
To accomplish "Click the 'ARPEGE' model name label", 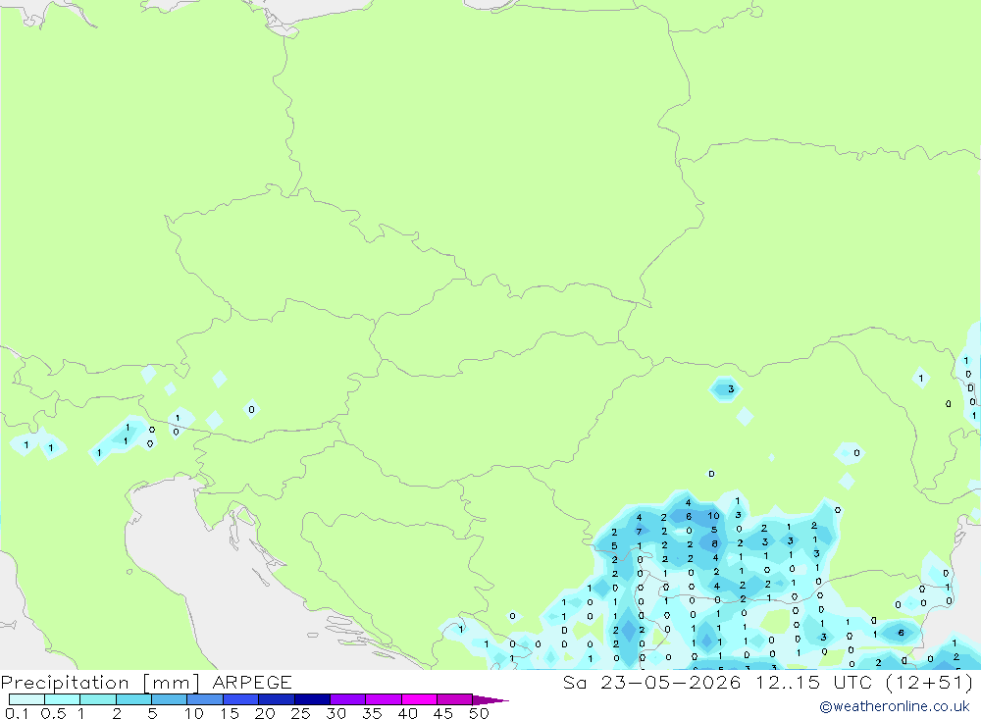I will click(x=252, y=682).
